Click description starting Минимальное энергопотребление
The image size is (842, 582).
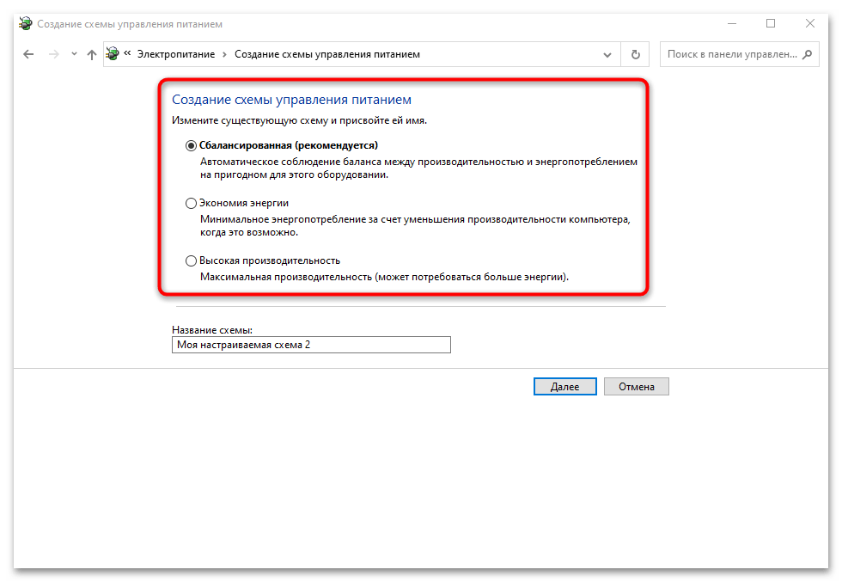(415, 226)
